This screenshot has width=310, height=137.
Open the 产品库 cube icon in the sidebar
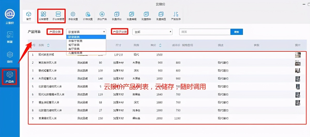(10, 75)
